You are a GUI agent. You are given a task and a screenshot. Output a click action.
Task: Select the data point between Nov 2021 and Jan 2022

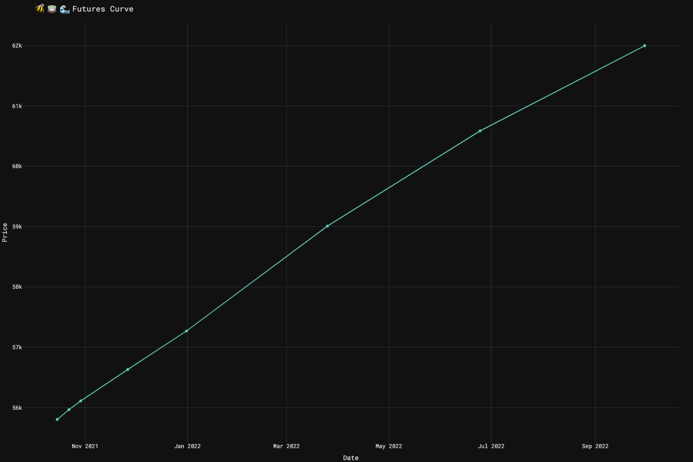coord(128,370)
